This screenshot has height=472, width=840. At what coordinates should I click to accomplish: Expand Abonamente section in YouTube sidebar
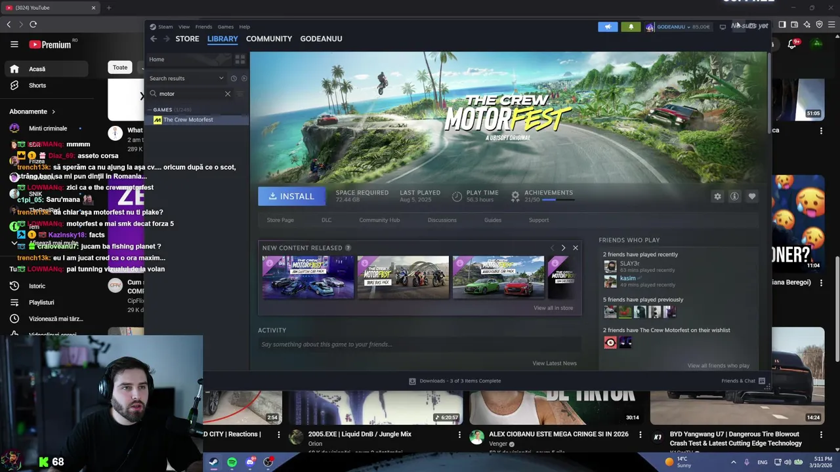coord(53,111)
